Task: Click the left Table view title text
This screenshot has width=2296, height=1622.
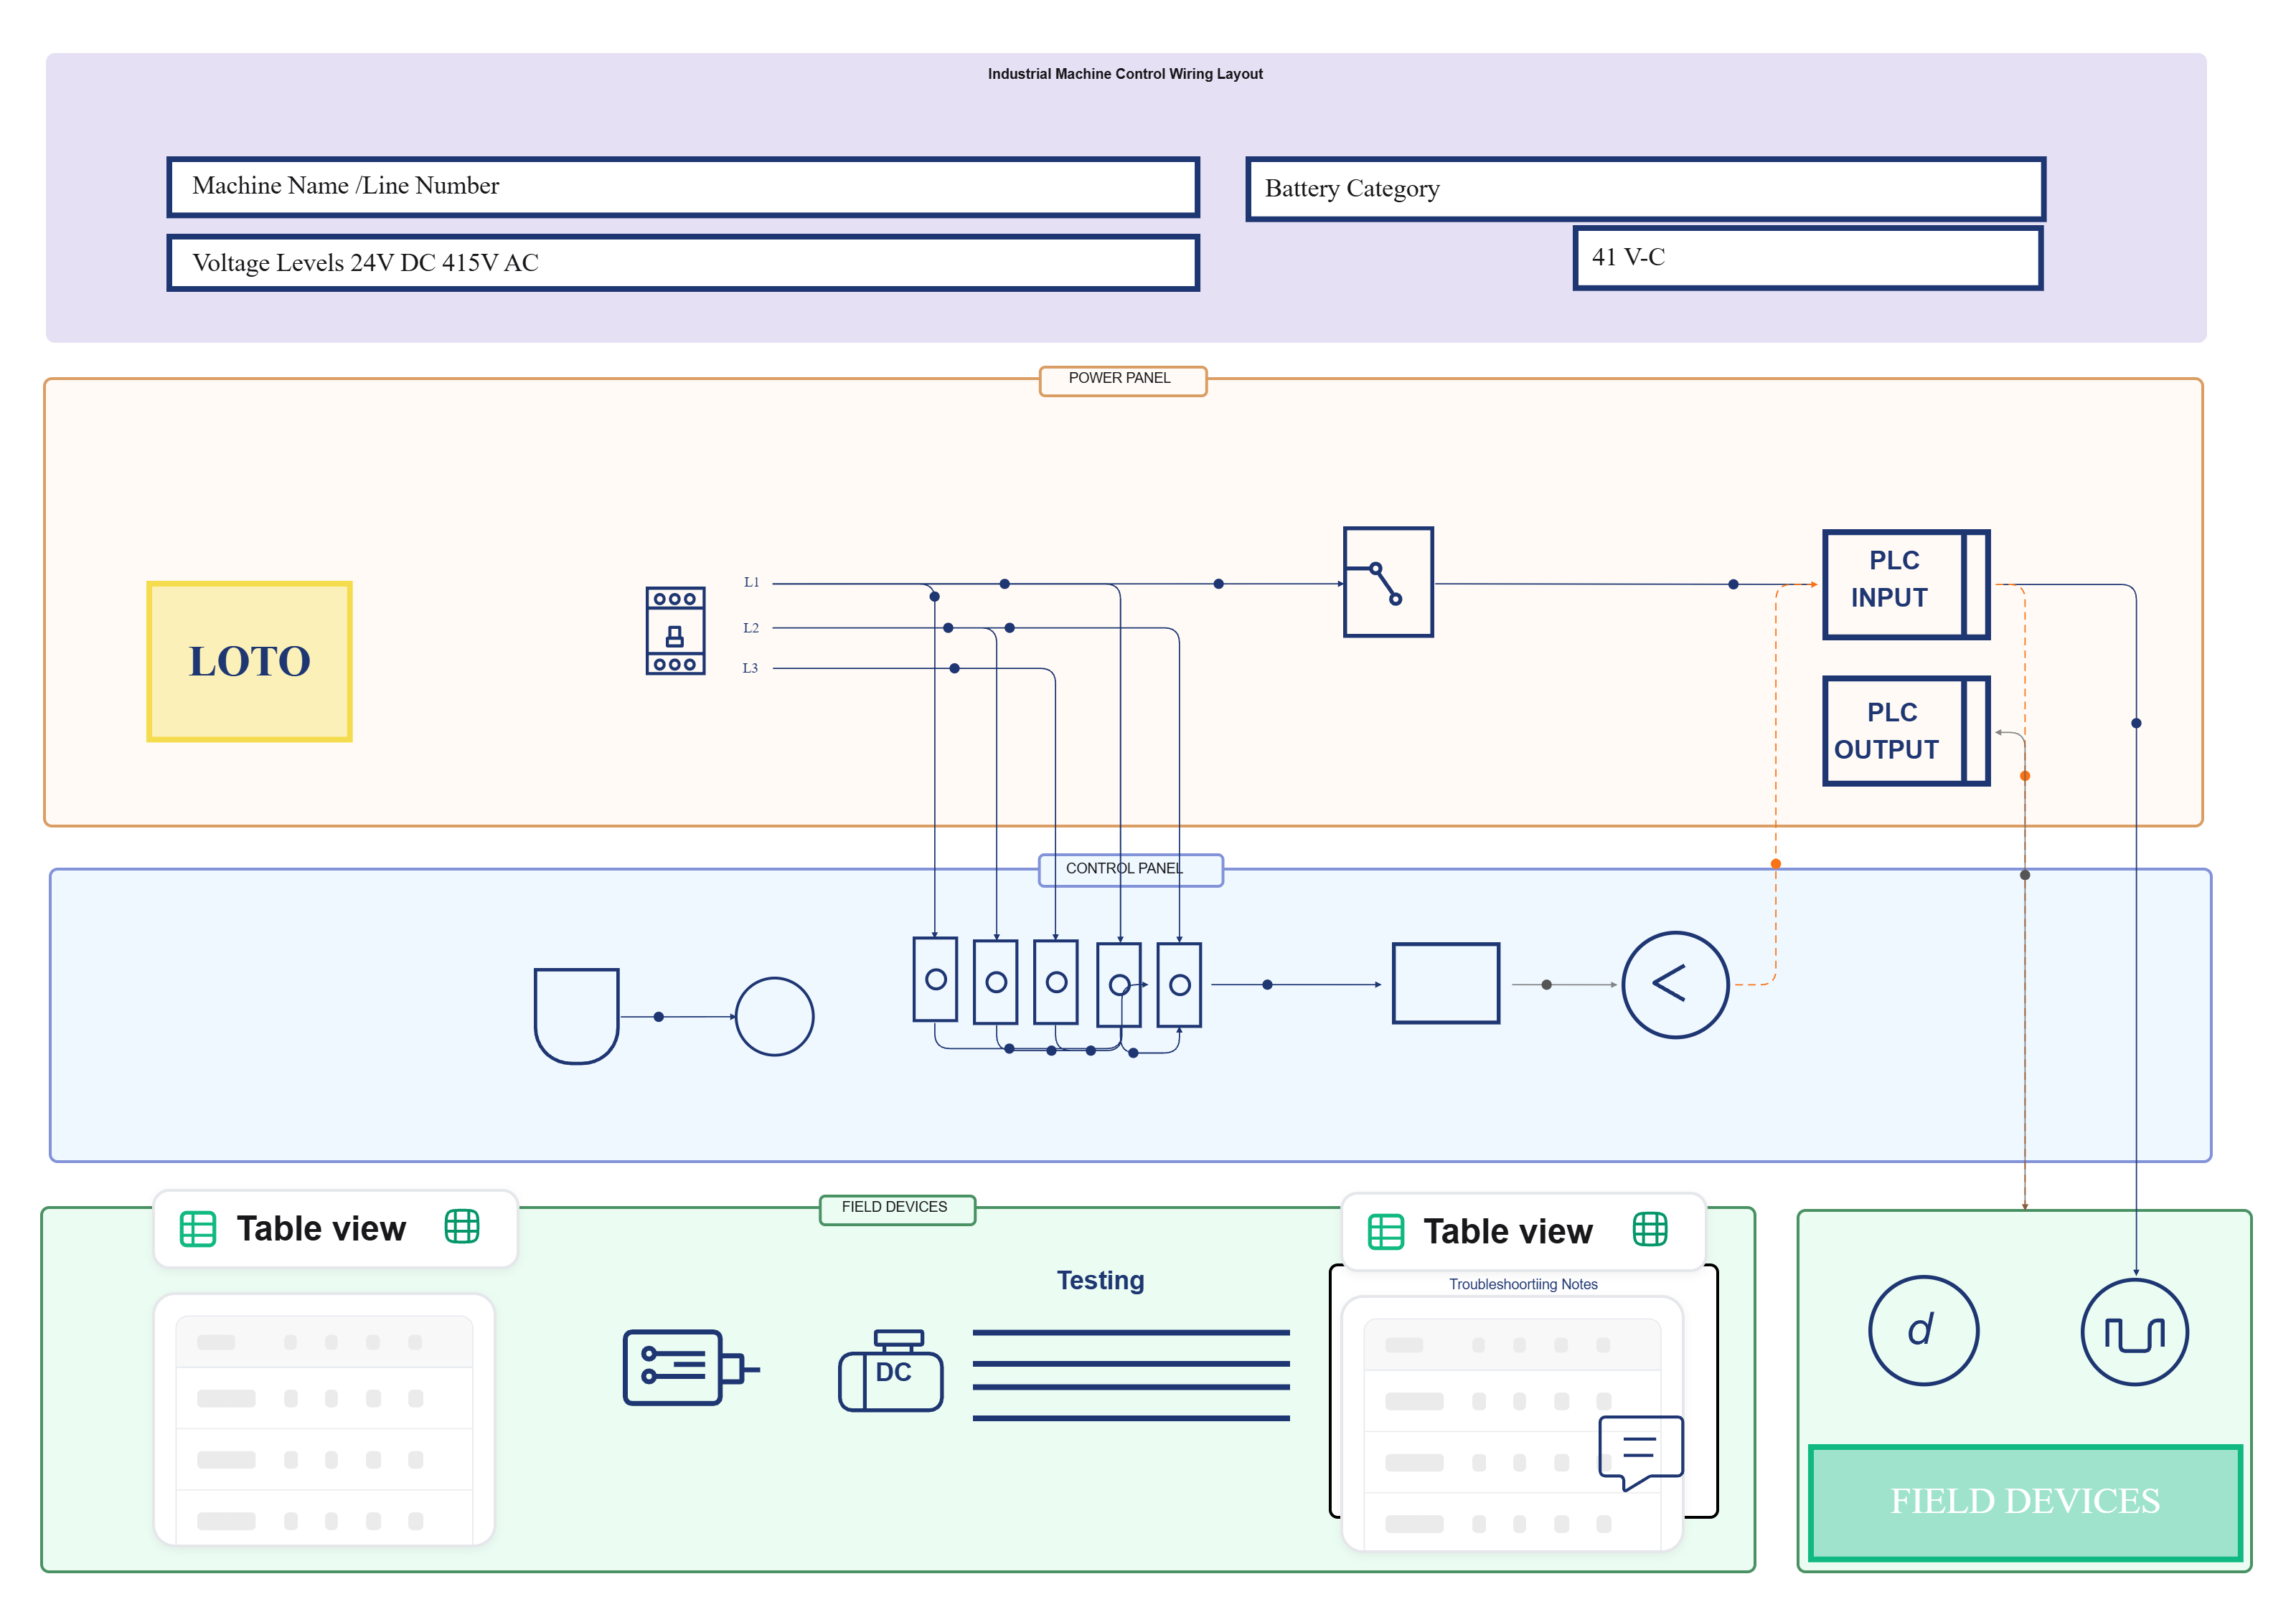Action: tap(321, 1228)
